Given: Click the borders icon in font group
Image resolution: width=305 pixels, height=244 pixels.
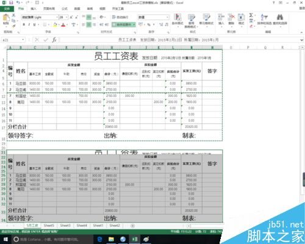Looking at the screenshot, I should (x=45, y=24).
